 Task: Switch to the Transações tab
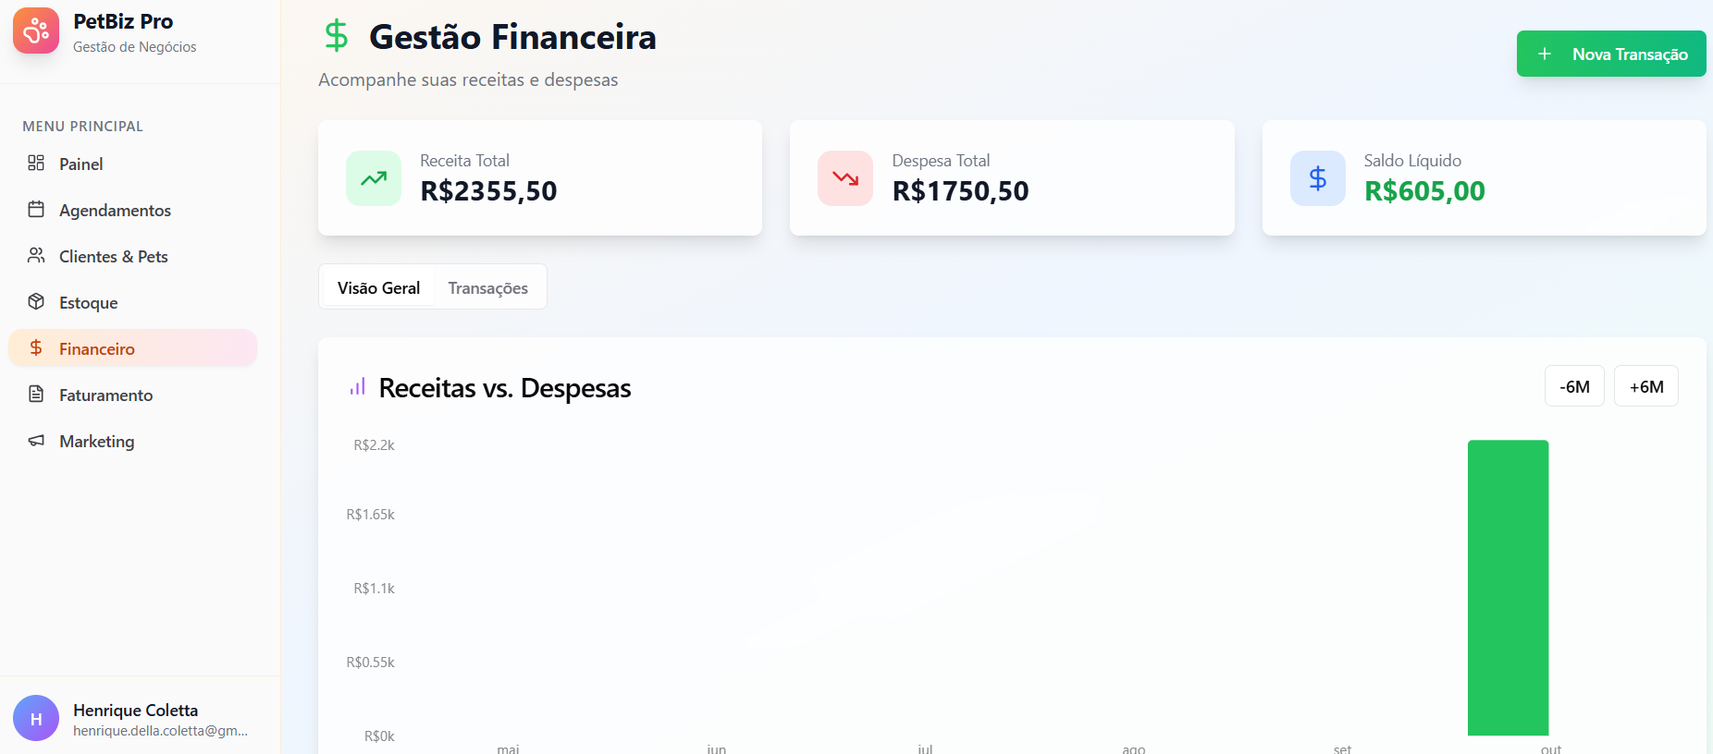487,288
